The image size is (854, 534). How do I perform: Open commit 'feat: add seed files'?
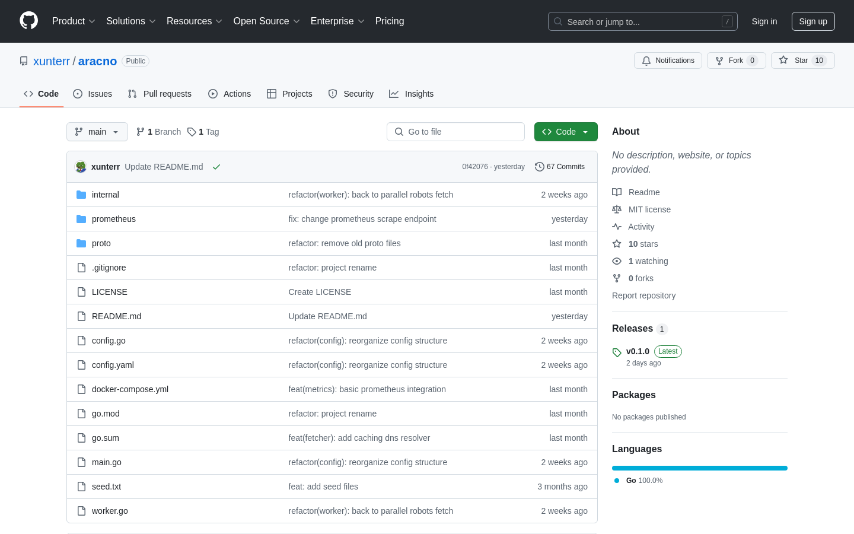pyautogui.click(x=323, y=487)
